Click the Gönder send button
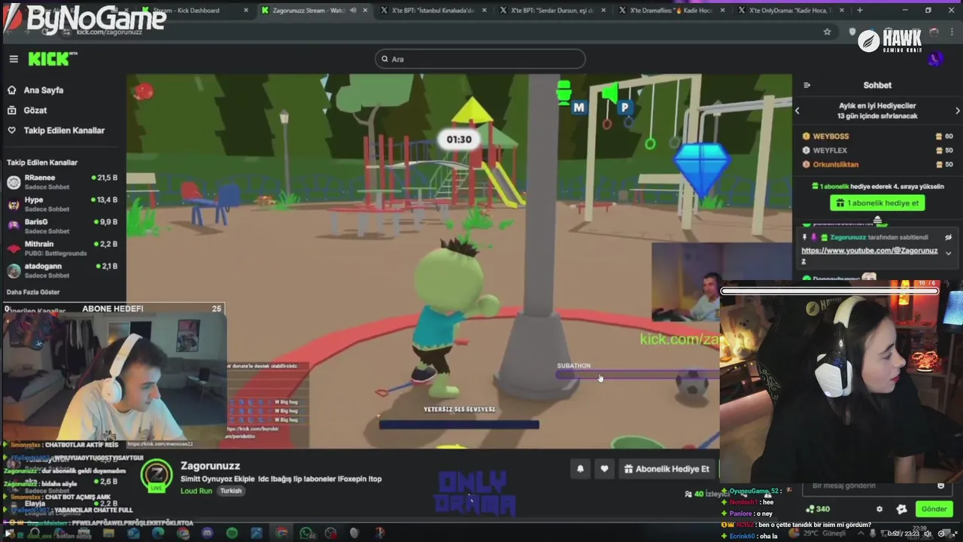Screen dimensions: 963x542 [934, 509]
